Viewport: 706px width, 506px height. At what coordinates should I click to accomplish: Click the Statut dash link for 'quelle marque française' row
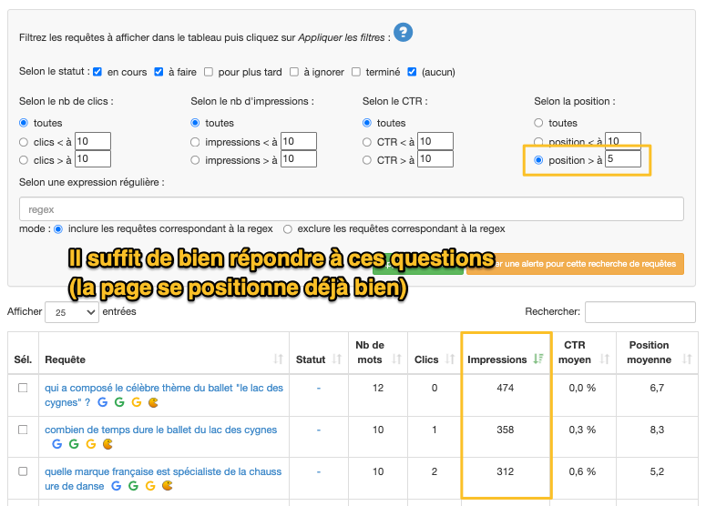(x=319, y=471)
